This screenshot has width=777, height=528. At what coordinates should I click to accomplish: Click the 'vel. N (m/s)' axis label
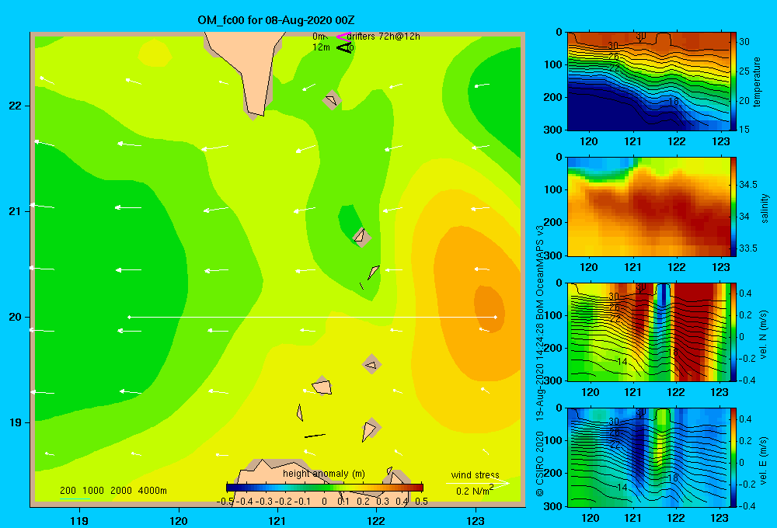coord(764,335)
